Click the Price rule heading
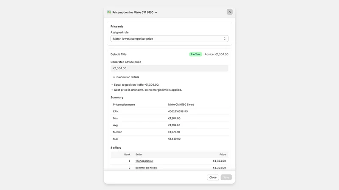 coord(117,27)
